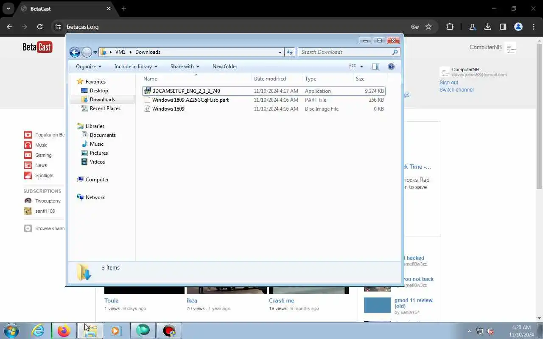This screenshot has width=543, height=339.
Task: Select Videos library
Action: click(97, 162)
